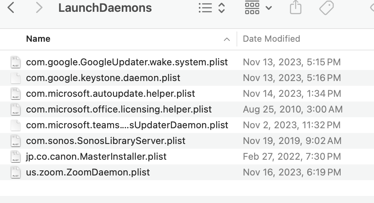Select the com.sonos.SonosLibraryServer.plist file icon
Screen dimensions: 374x203
pos(16,141)
